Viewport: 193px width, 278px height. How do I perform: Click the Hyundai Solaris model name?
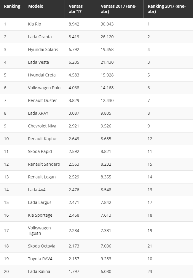point(43,49)
